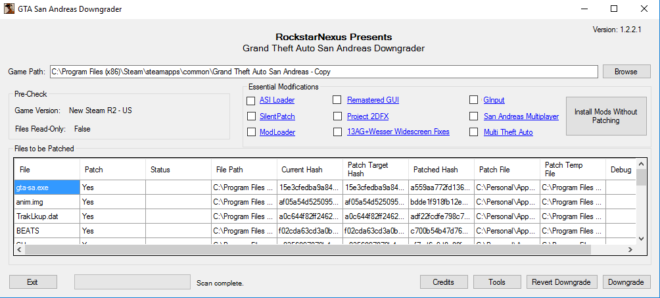Open the ModLoader link
Image resolution: width=660 pixels, height=298 pixels.
point(277,132)
